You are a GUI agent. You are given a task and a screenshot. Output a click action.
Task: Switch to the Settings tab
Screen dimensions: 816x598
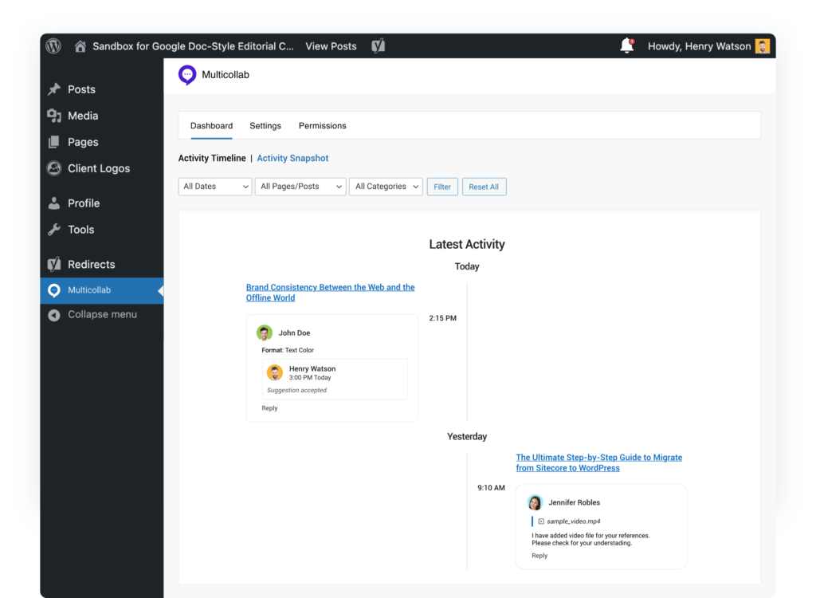265,125
